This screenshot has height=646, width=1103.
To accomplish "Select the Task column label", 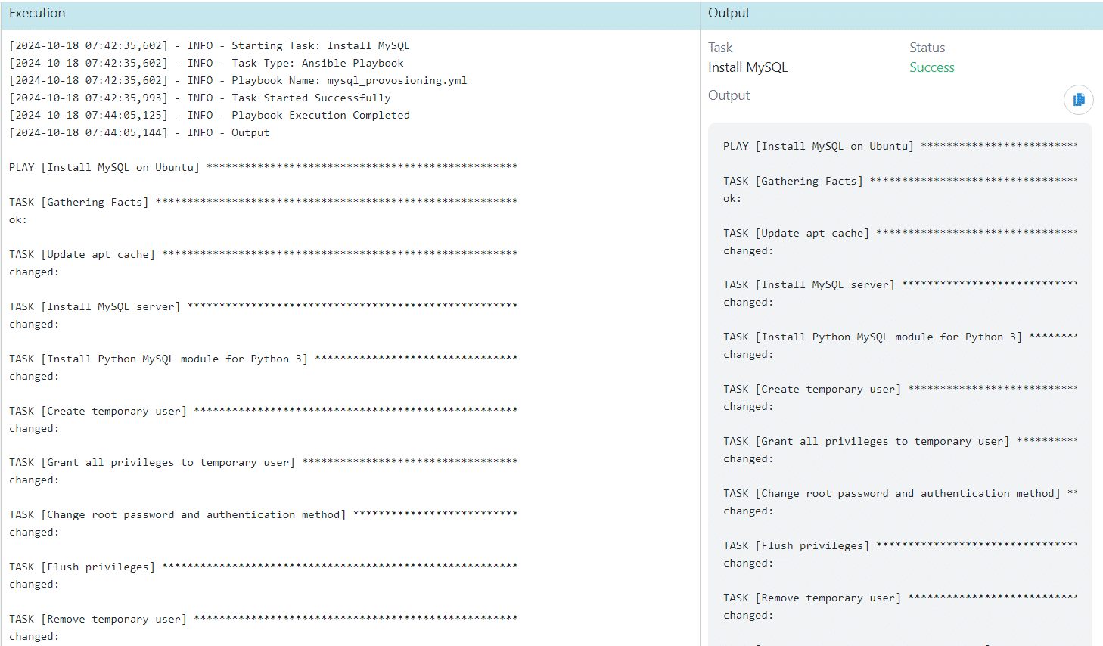I will click(x=720, y=48).
